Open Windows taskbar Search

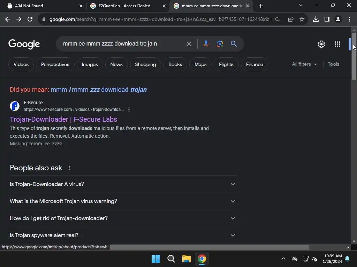click(171, 259)
